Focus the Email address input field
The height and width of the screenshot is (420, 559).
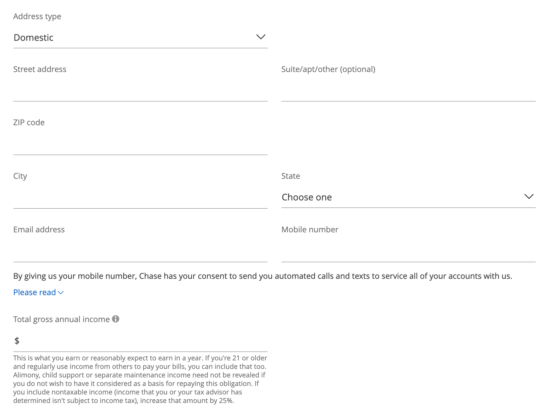(140, 252)
